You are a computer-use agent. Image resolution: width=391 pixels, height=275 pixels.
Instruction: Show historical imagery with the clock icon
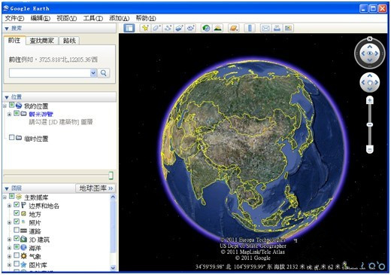click(x=206, y=28)
